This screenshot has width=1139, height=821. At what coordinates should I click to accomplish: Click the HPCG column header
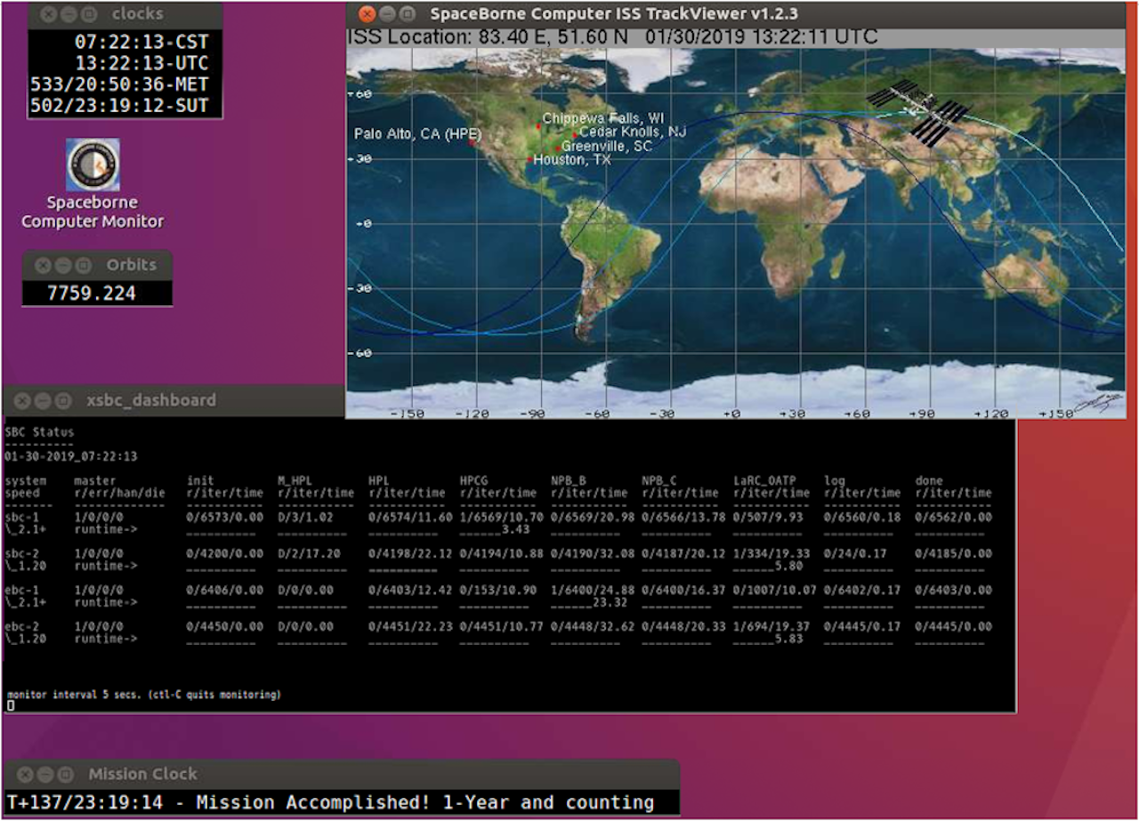click(x=474, y=480)
